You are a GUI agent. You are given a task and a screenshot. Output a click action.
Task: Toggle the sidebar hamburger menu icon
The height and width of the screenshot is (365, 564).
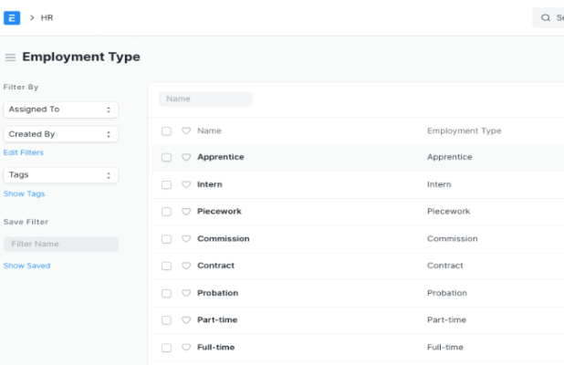coord(10,57)
